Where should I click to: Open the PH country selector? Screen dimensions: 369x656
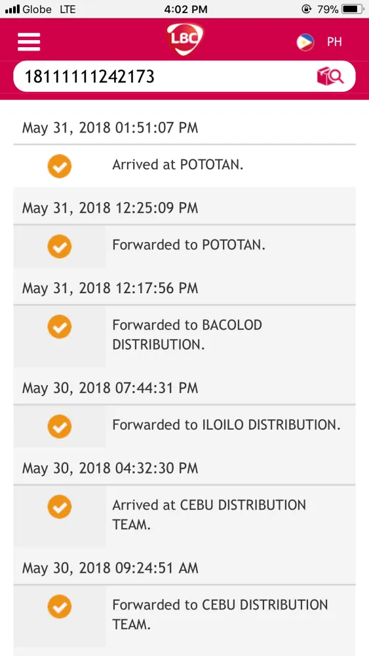click(334, 42)
